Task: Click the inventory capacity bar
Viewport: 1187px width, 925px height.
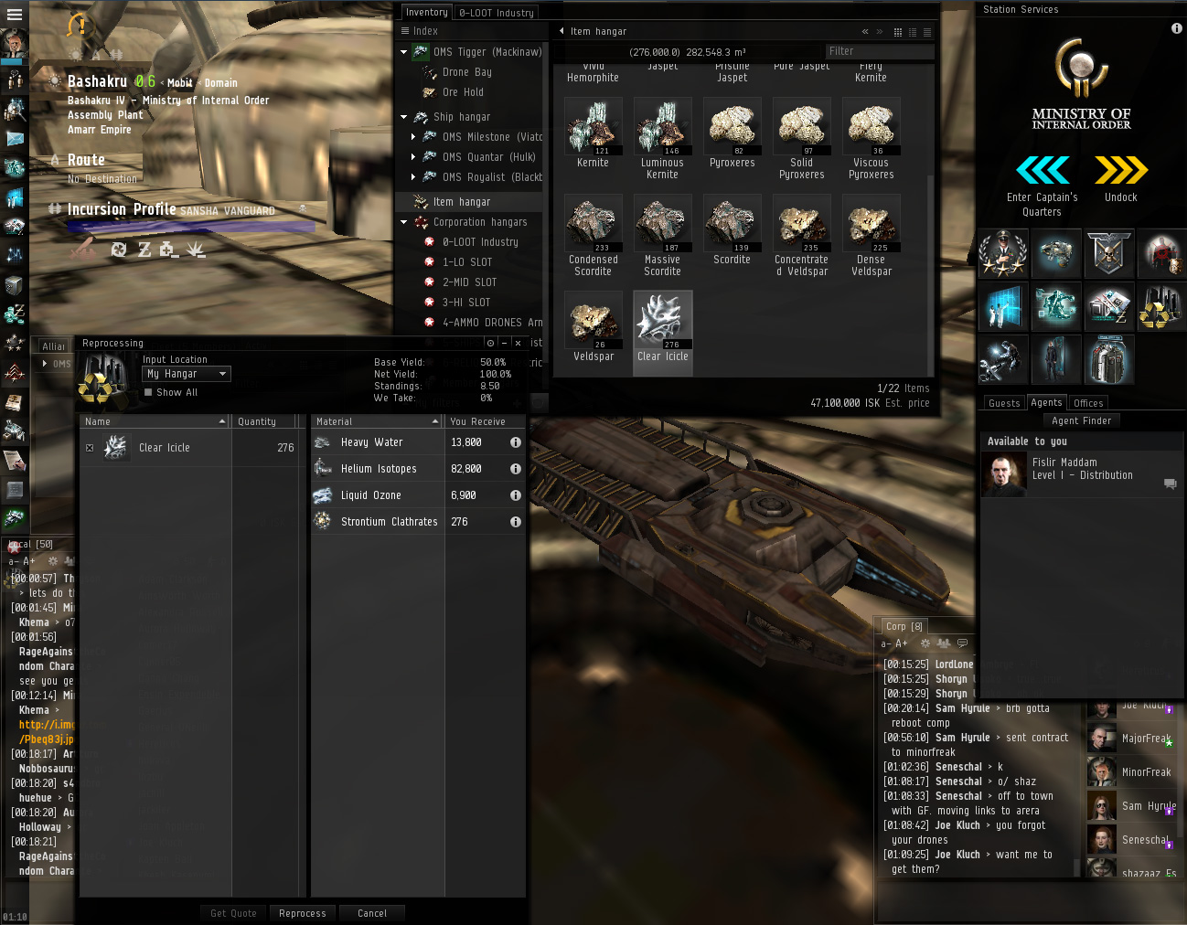Action: point(687,52)
